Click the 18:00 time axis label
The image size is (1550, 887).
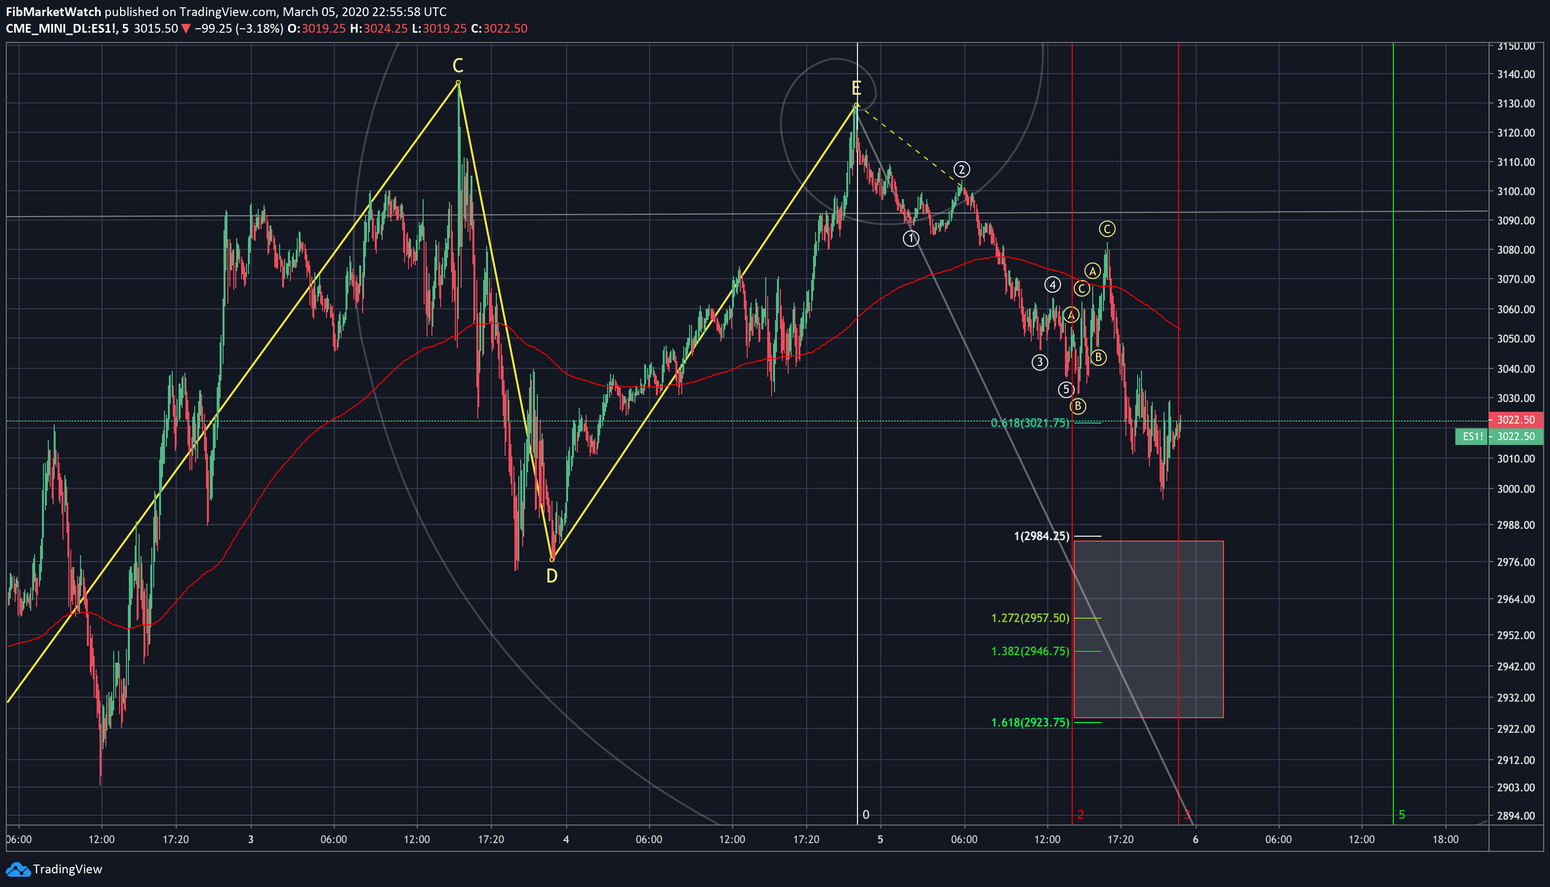[x=1445, y=840]
